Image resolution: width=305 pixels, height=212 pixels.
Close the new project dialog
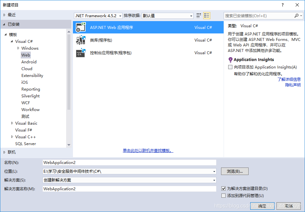297,5
